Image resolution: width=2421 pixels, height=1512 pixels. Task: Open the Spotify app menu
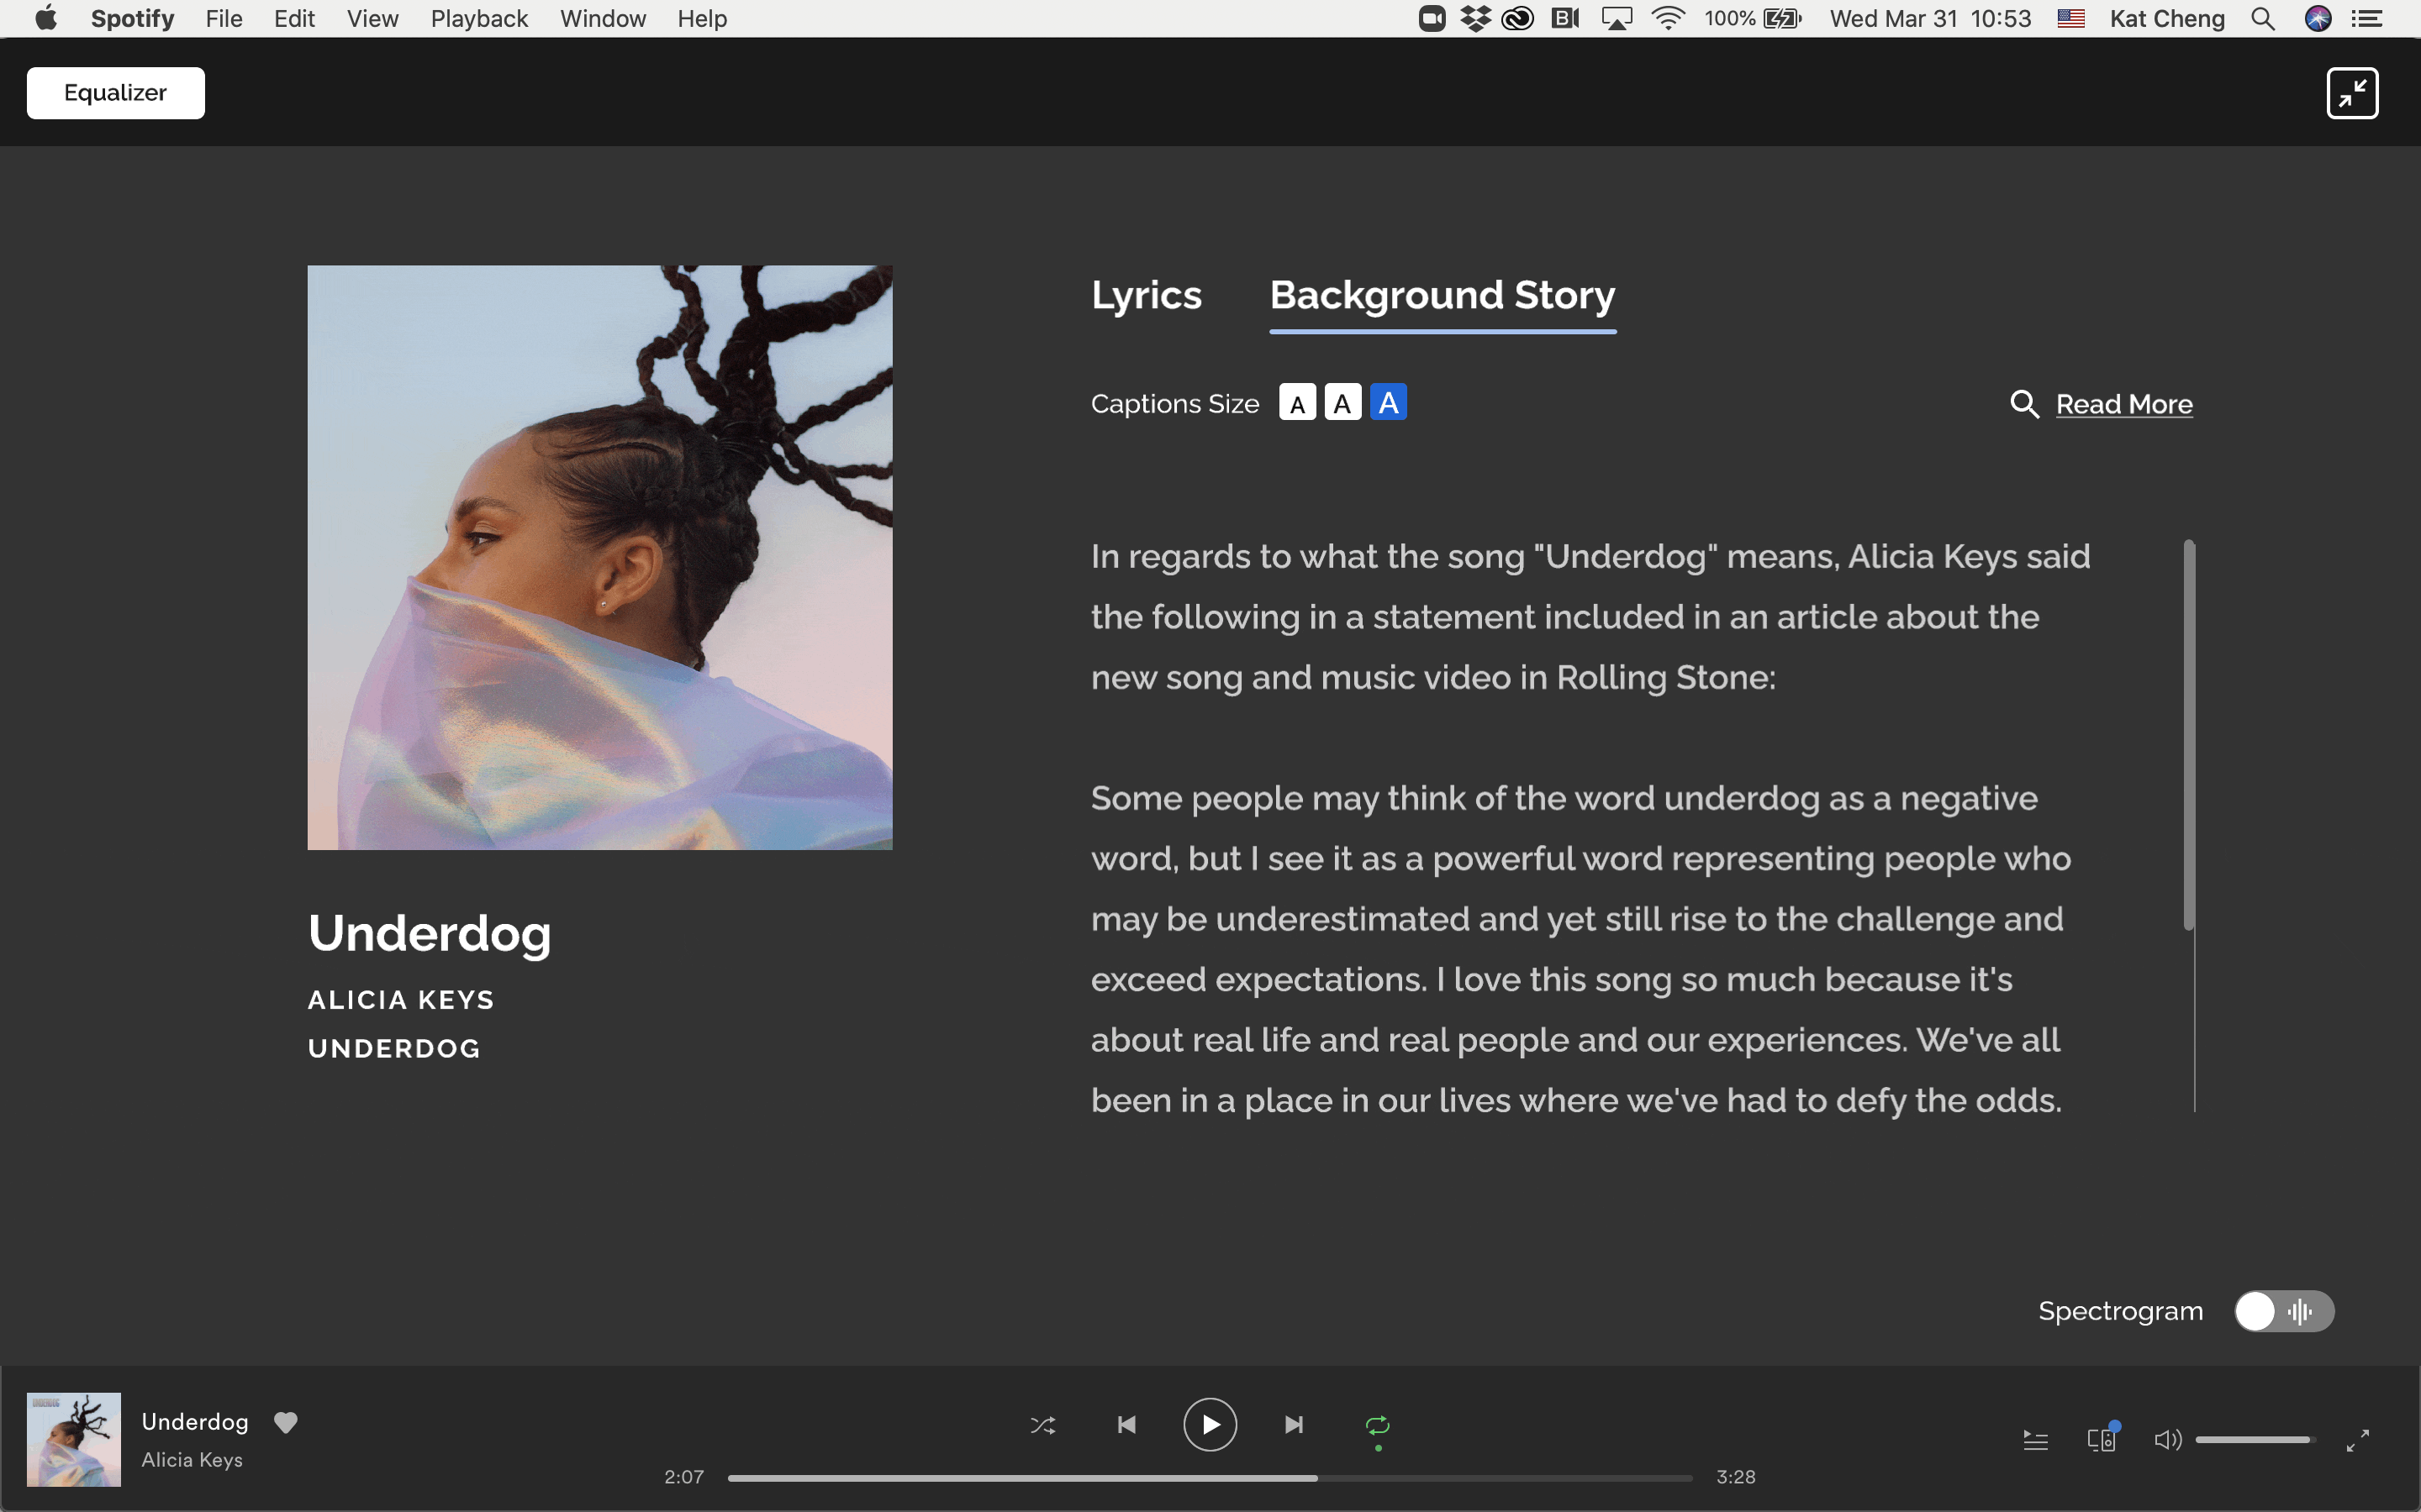pyautogui.click(x=132, y=18)
